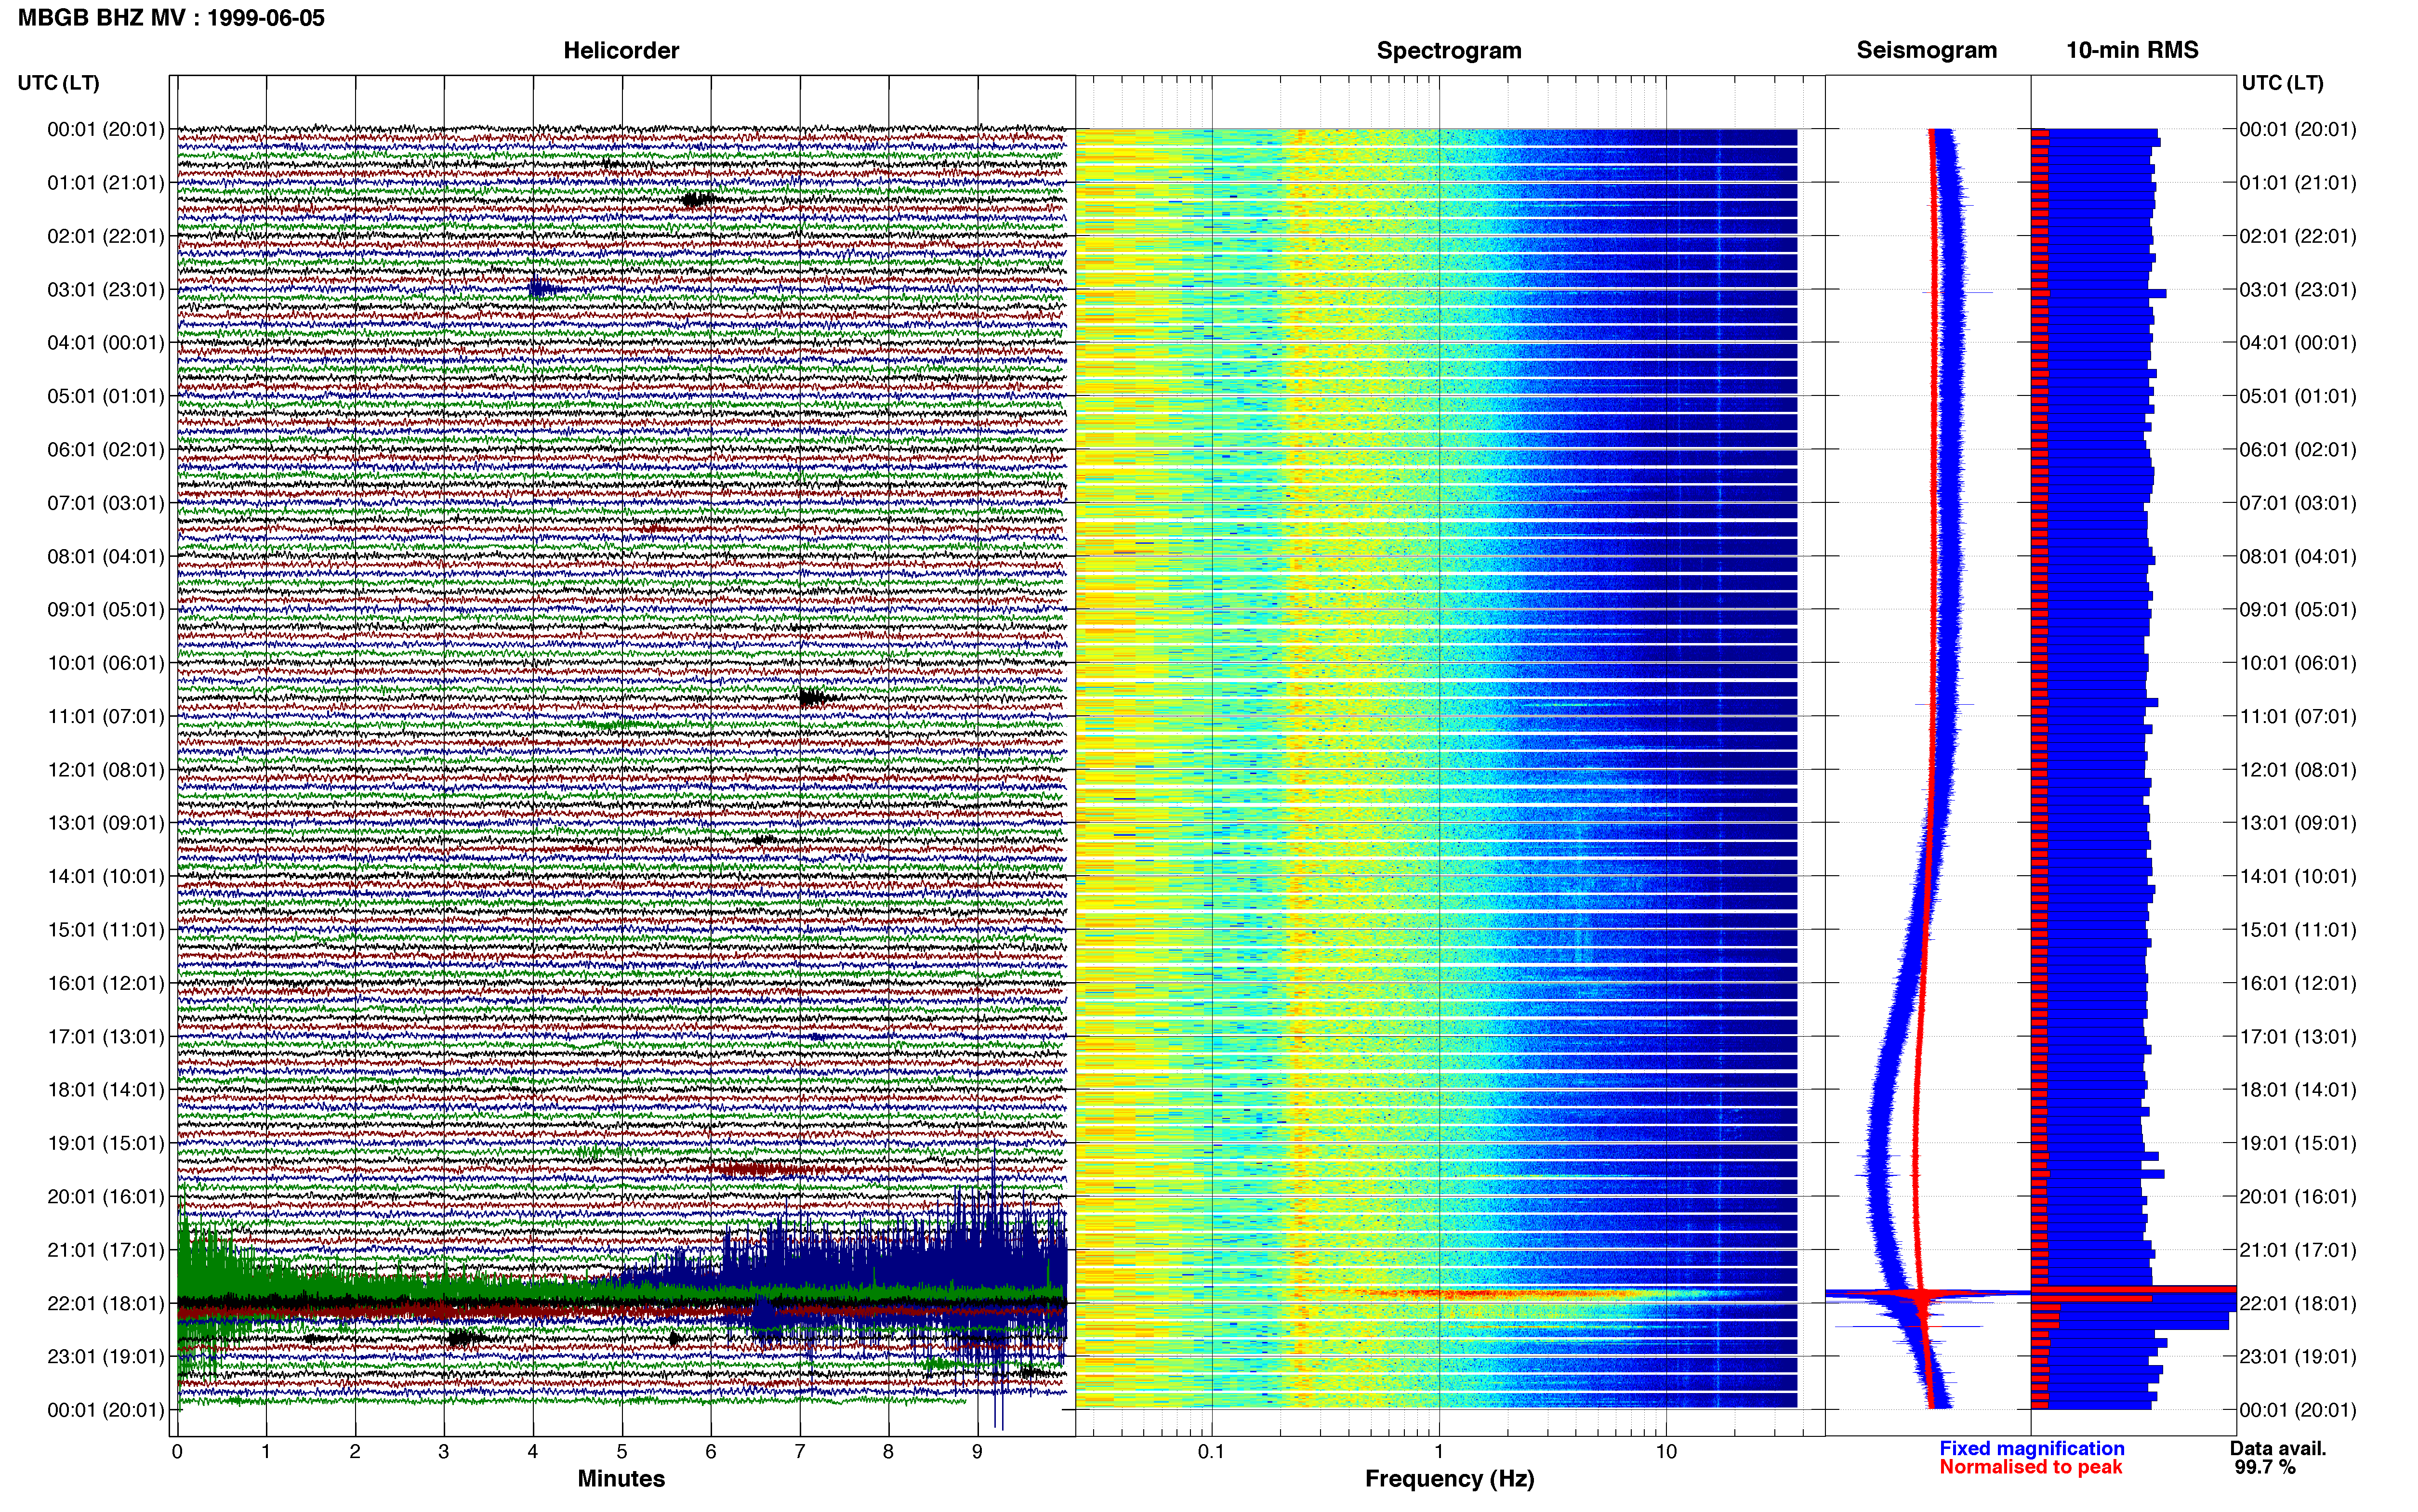2418x1512 pixels.
Task: Click the '99.7 %' availability value
Action: [x=2265, y=1467]
